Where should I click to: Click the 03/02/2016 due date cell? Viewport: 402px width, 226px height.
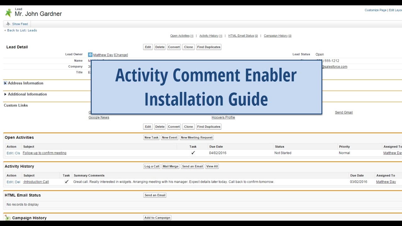pos(359,182)
